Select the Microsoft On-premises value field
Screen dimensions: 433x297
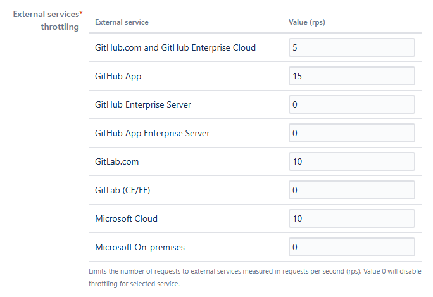(x=352, y=247)
